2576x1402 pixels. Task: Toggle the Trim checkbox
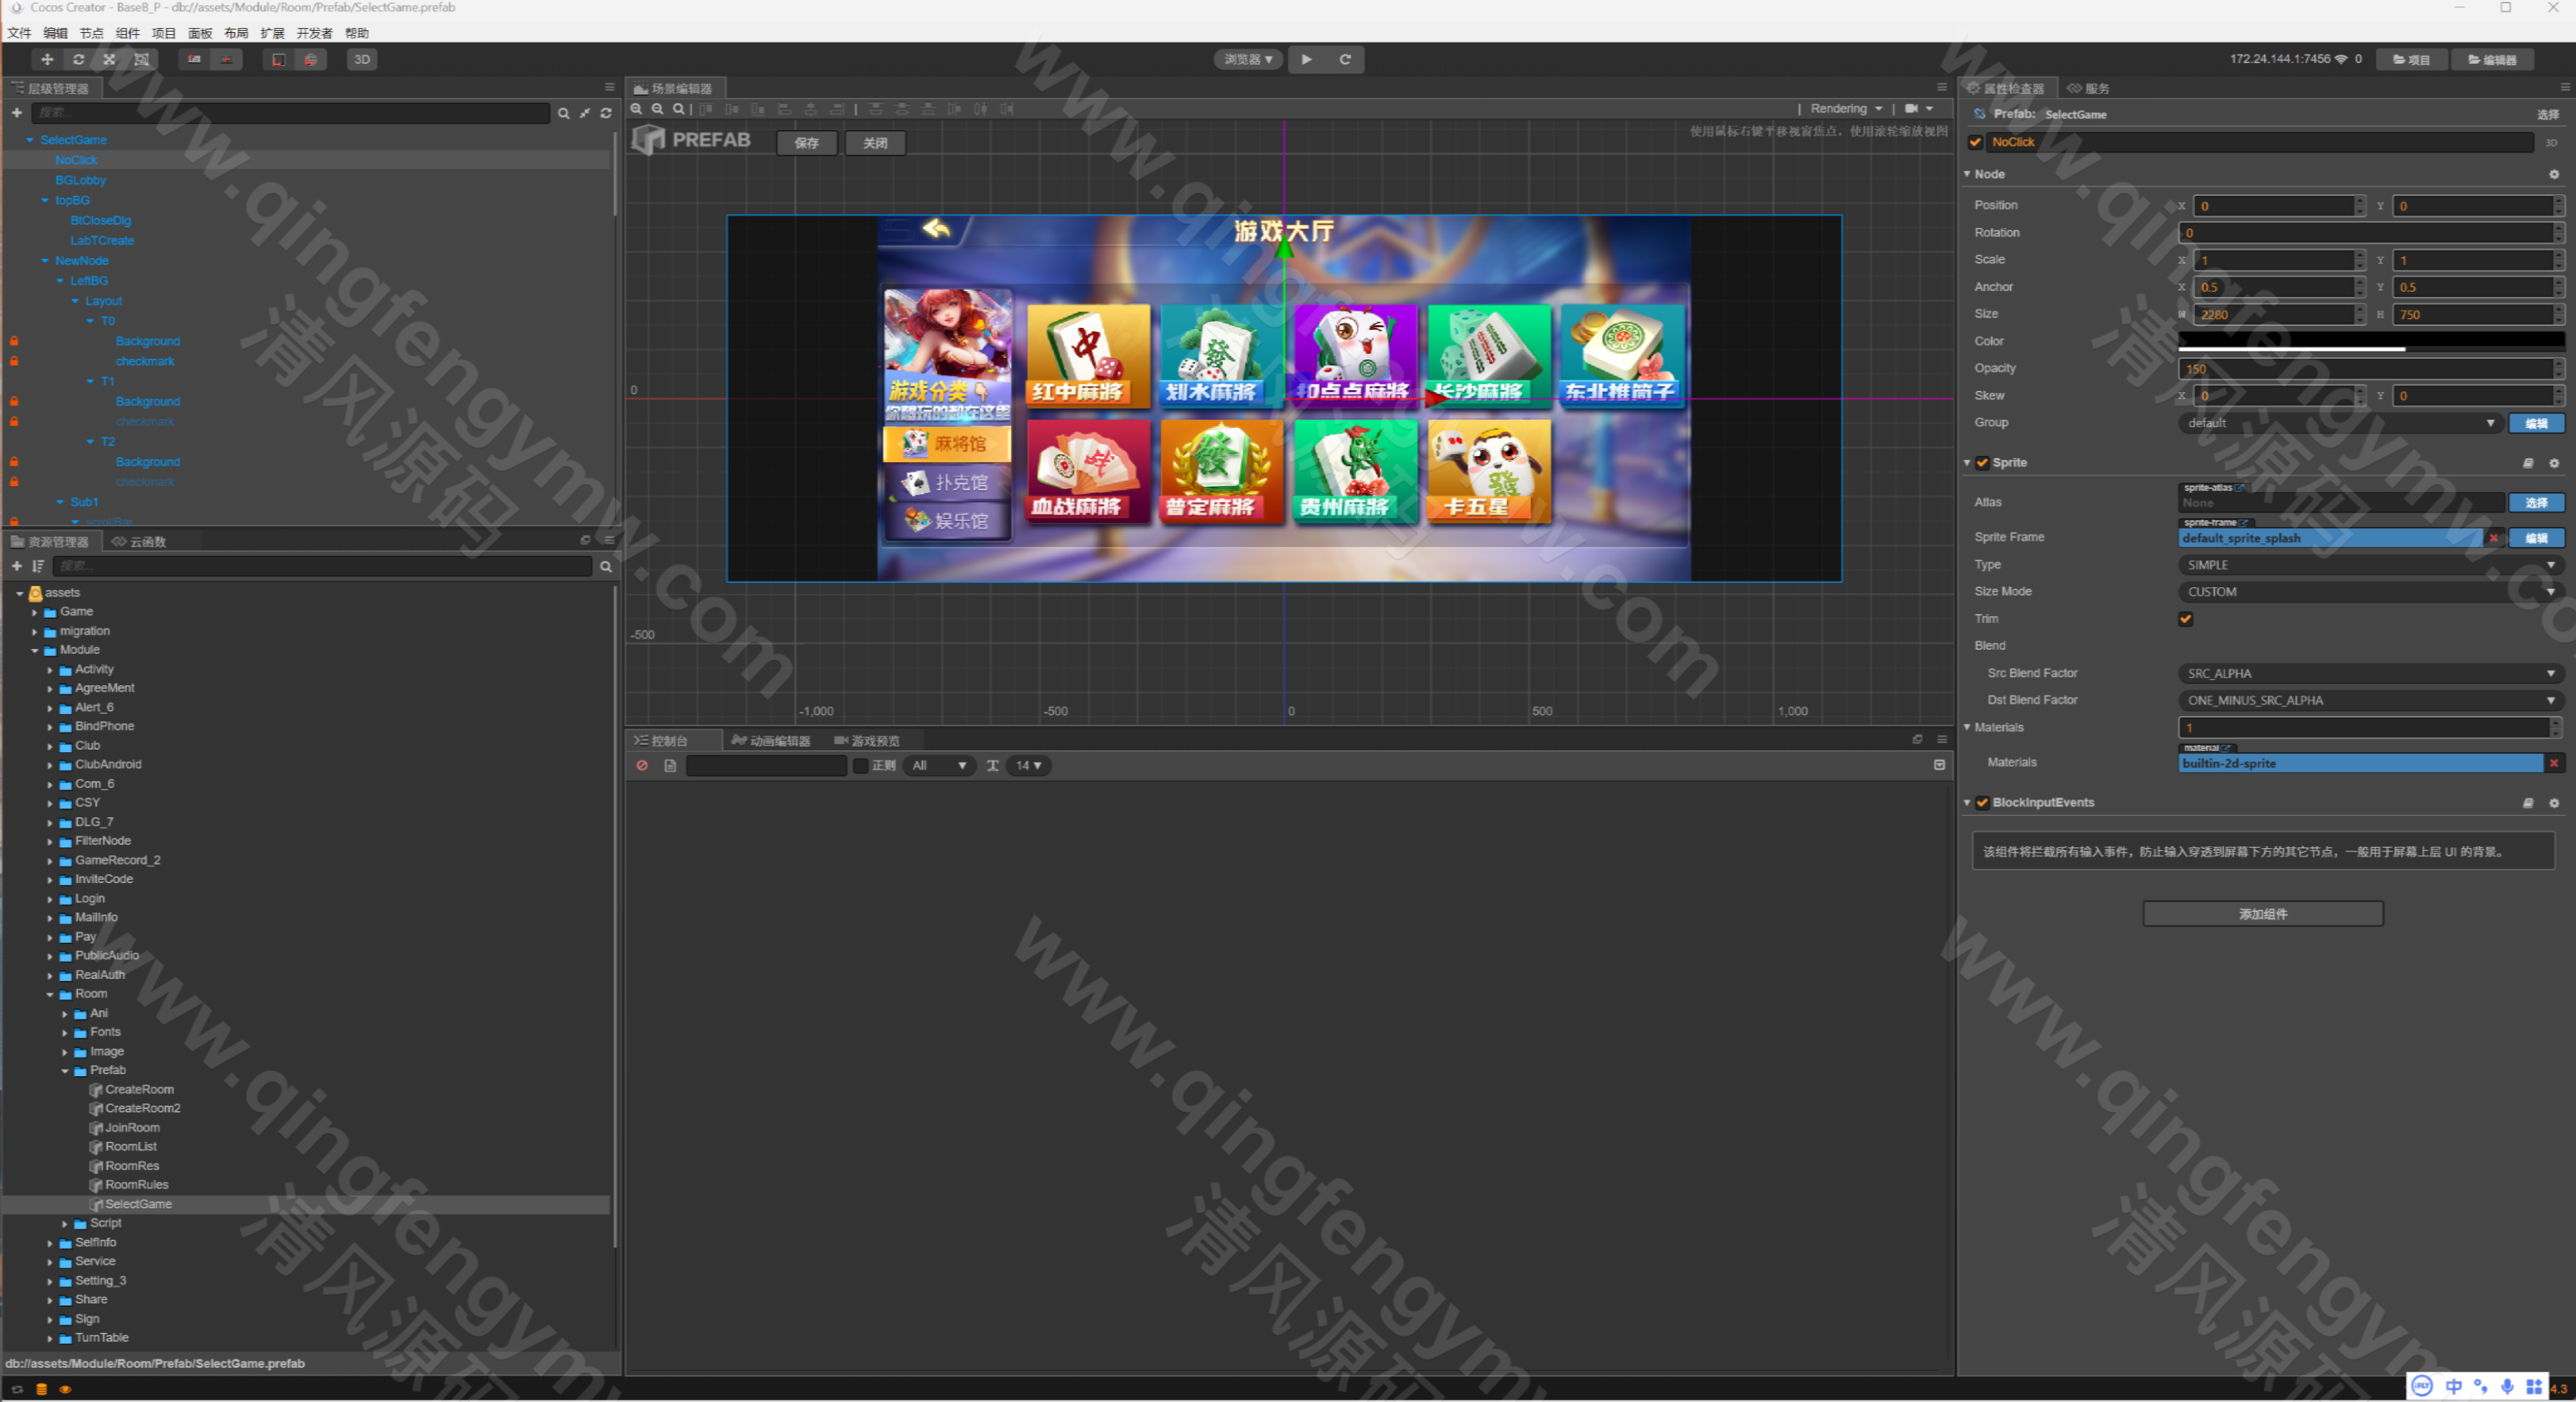(2186, 619)
